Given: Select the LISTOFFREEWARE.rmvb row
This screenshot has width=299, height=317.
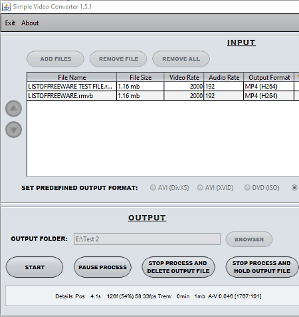Looking at the screenshot, I should (x=163, y=96).
